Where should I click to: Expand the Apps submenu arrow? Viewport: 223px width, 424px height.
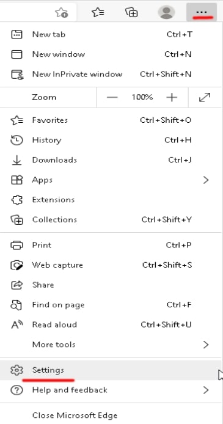click(x=206, y=180)
